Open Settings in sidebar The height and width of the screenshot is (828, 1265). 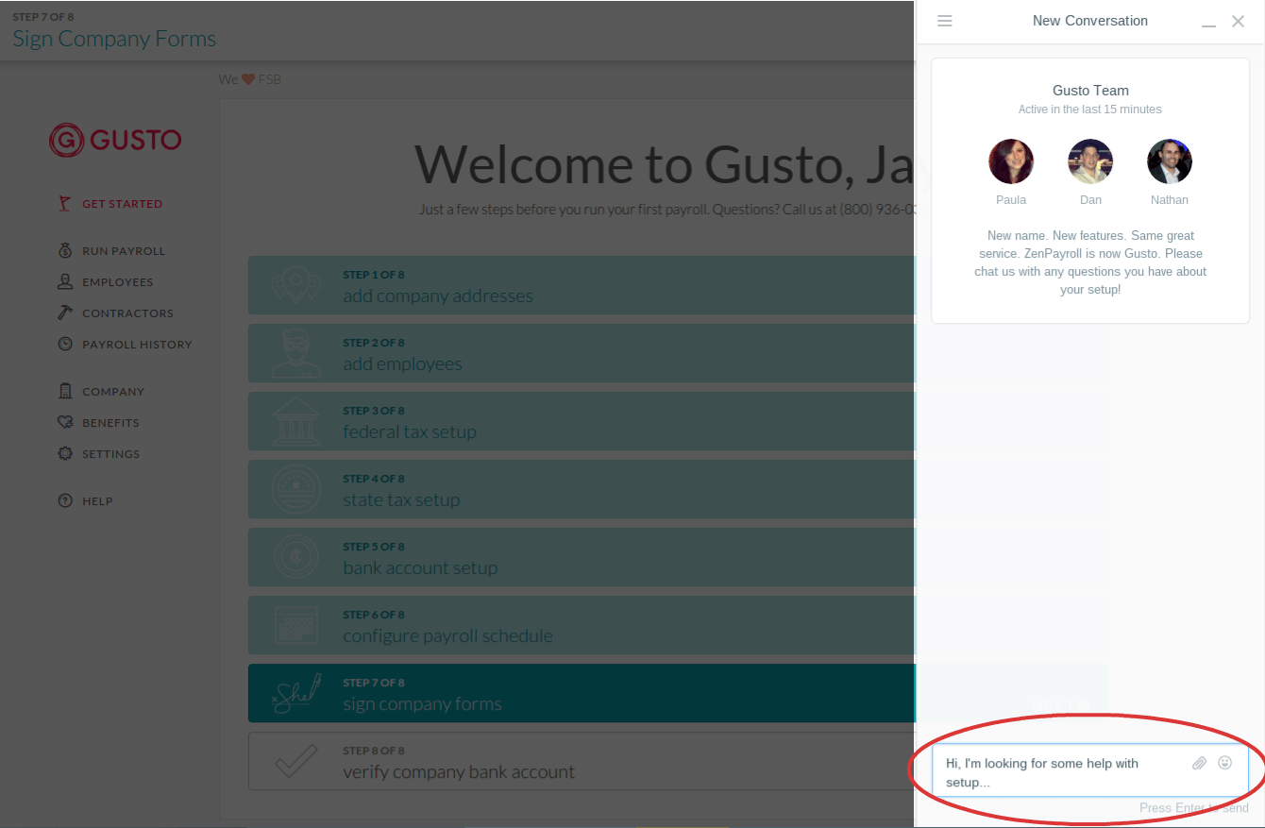[x=110, y=454]
